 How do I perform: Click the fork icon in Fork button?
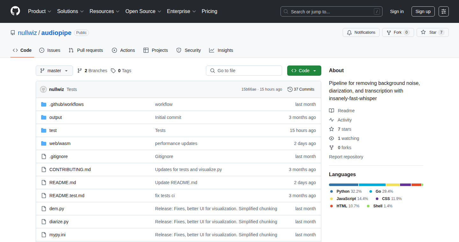(389, 32)
